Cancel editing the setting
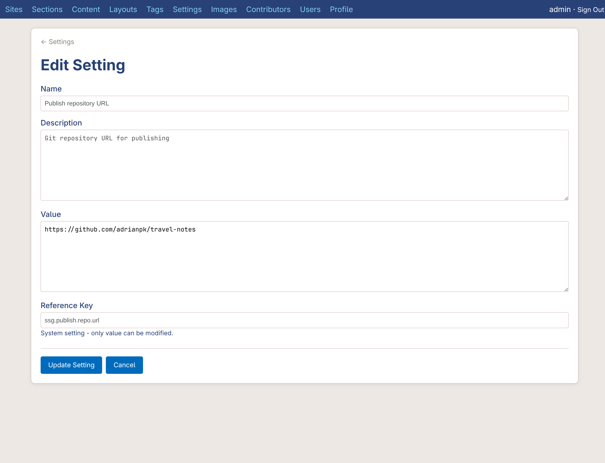605x463 pixels. (x=124, y=365)
